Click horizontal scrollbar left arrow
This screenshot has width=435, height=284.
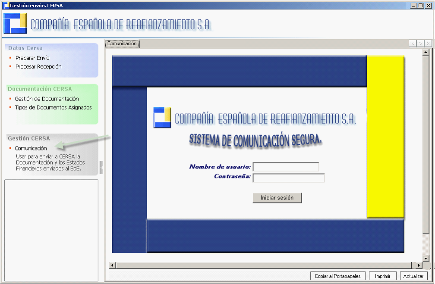tap(112, 265)
